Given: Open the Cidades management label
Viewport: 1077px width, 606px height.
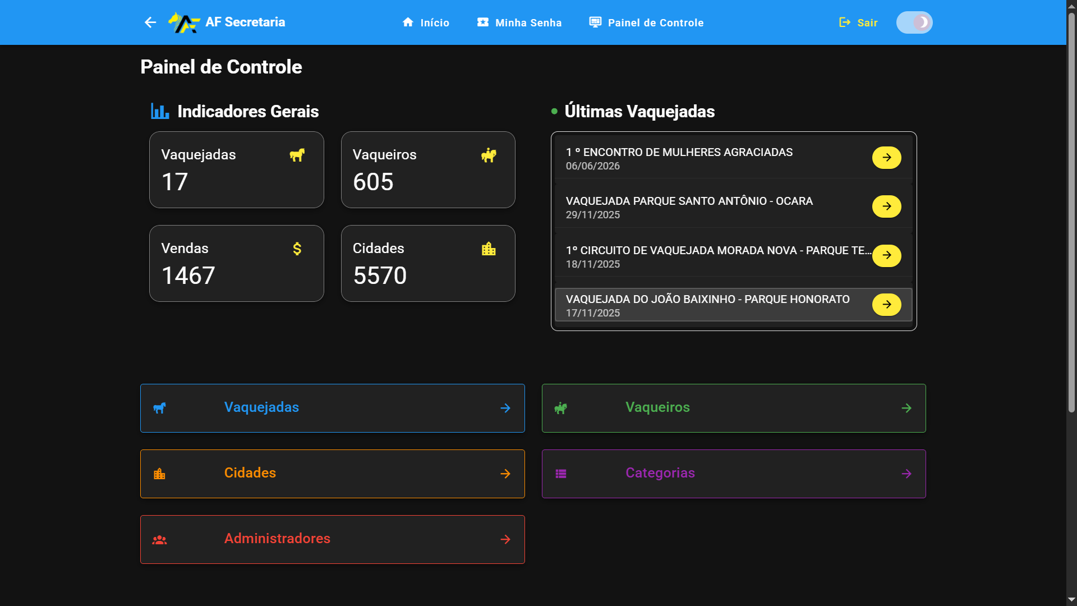Looking at the screenshot, I should click(250, 473).
